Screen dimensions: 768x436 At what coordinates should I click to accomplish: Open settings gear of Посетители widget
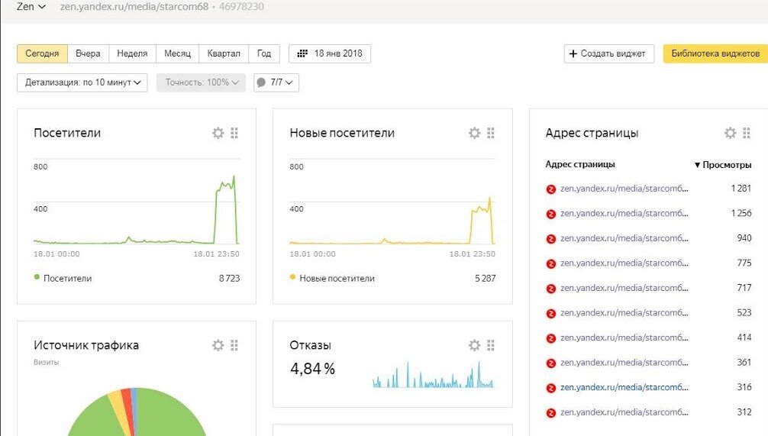click(218, 133)
